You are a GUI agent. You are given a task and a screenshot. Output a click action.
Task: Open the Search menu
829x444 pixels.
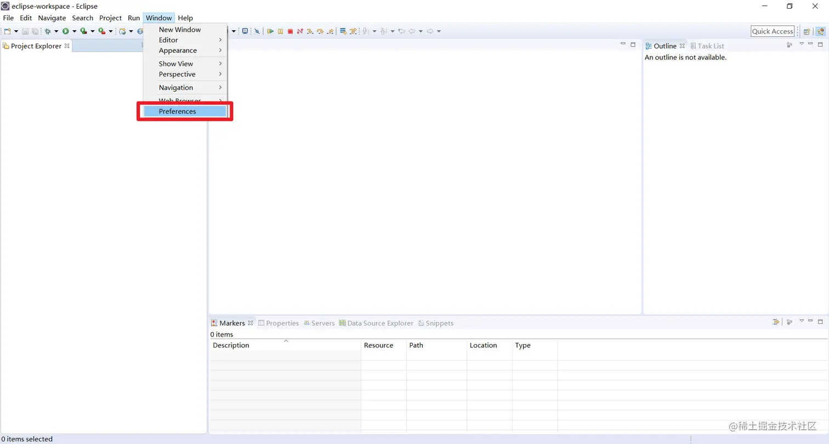(x=83, y=18)
